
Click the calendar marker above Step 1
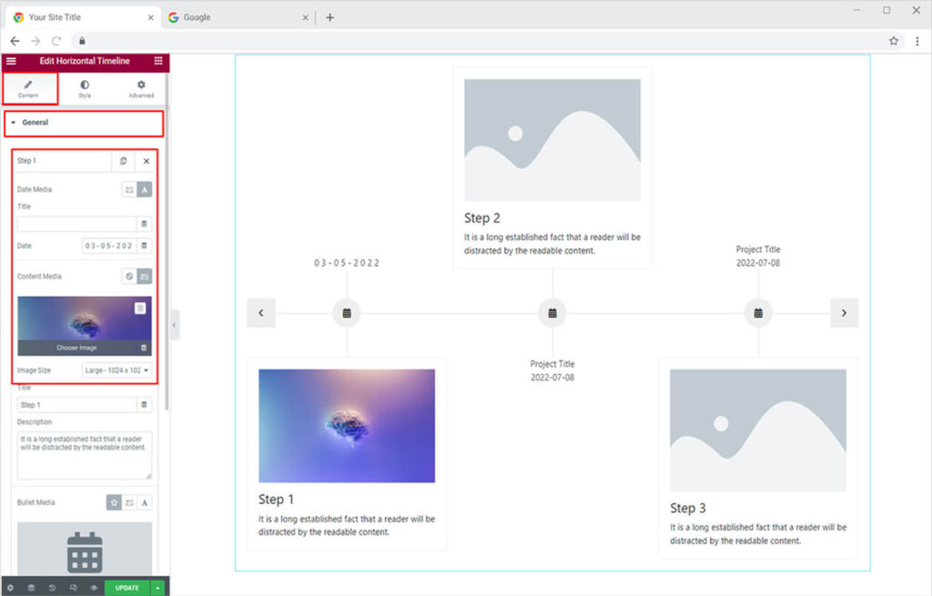[x=347, y=313]
